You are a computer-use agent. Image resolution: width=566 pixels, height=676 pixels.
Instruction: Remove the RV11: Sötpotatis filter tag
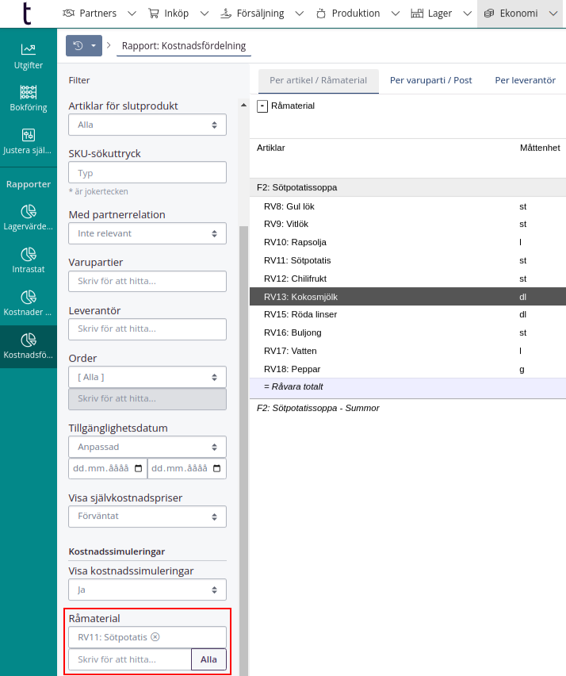[155, 637]
